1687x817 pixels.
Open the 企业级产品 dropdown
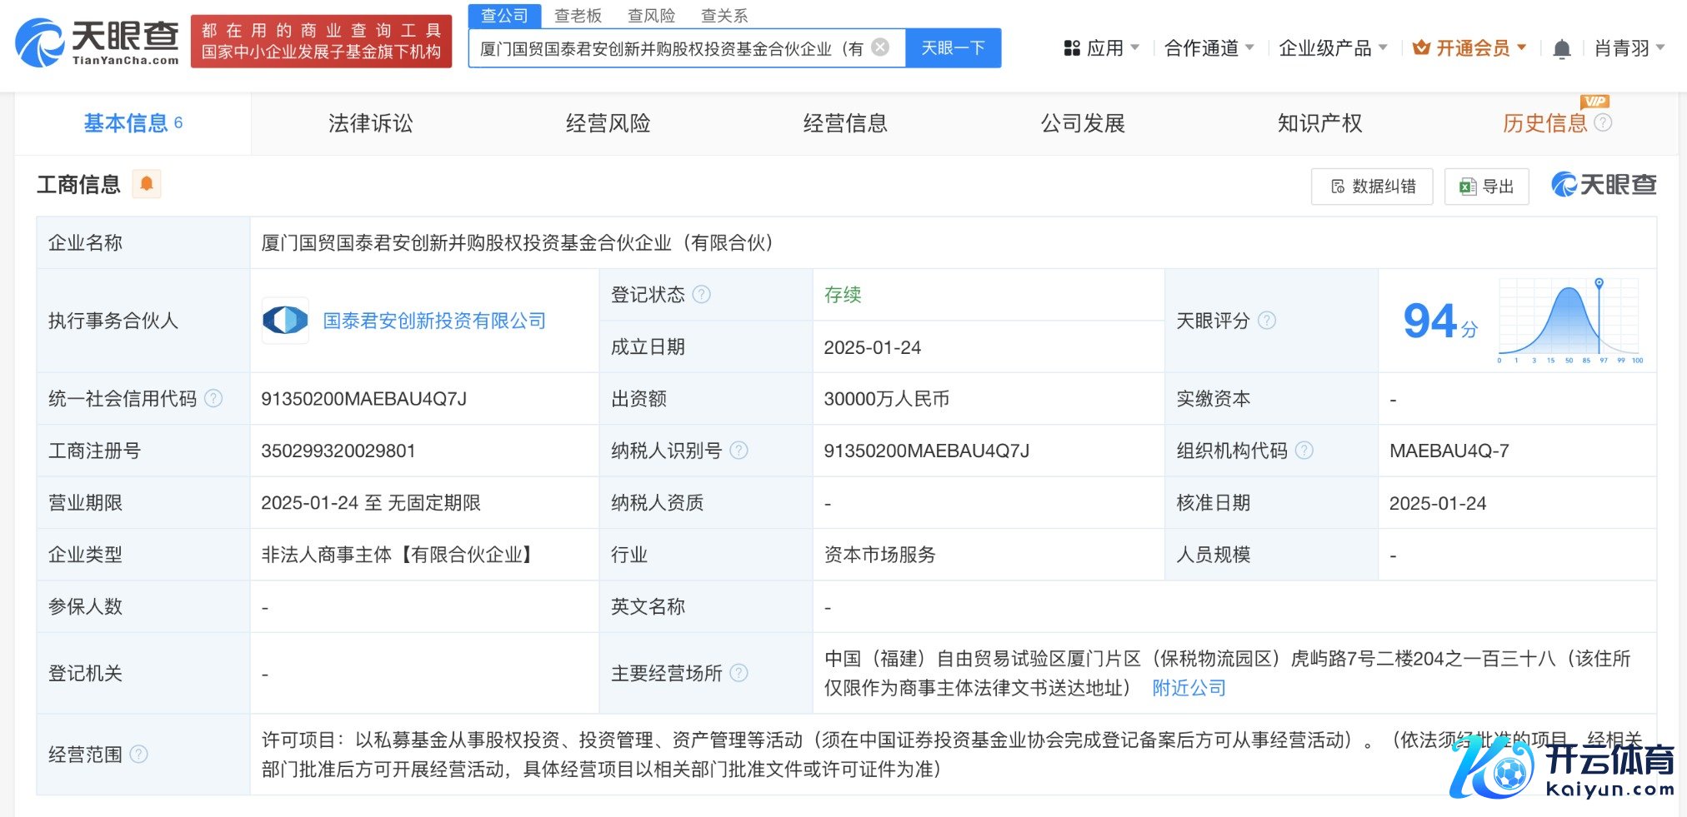[x=1332, y=48]
